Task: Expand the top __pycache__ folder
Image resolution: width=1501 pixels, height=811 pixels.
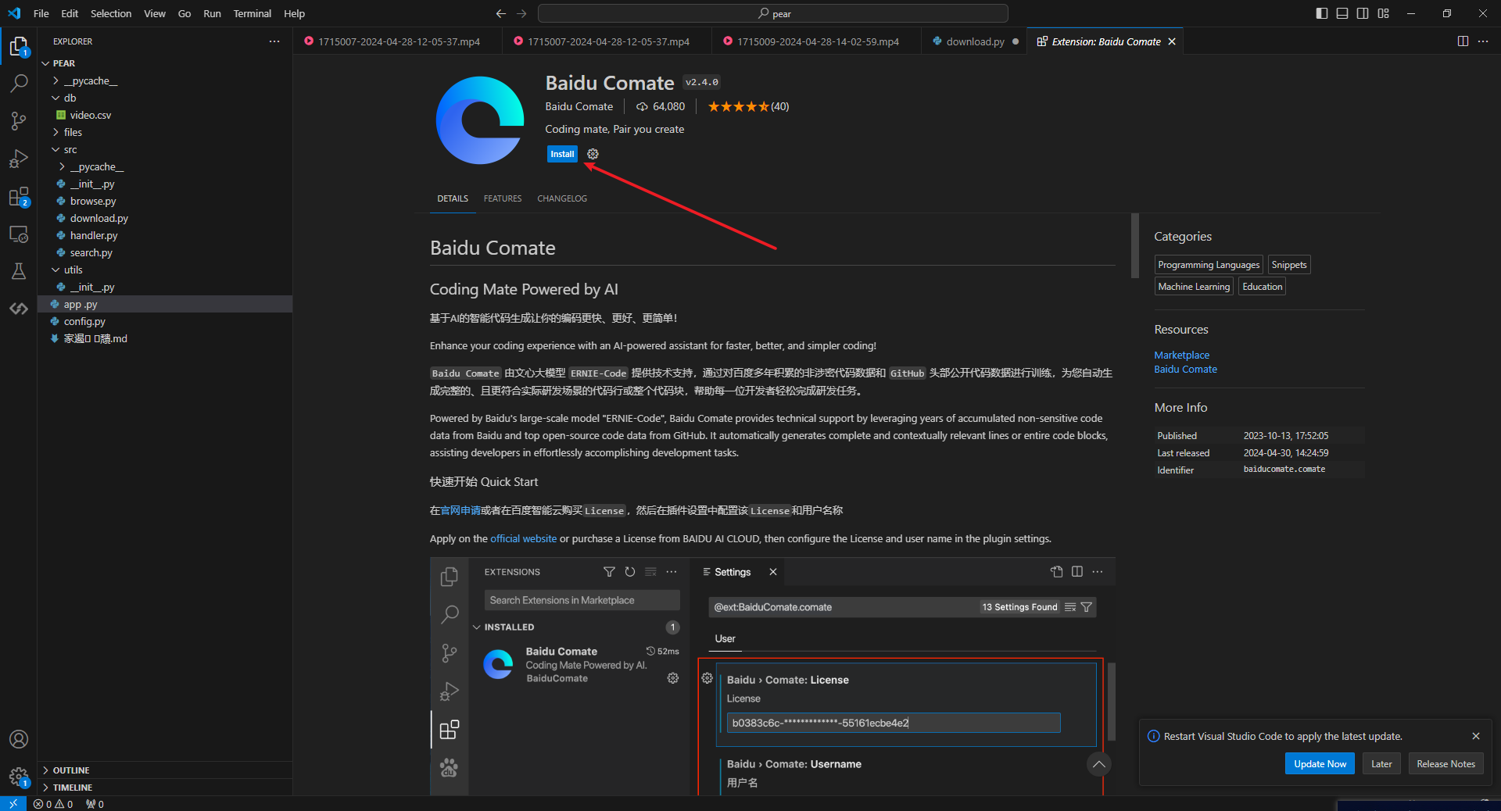Action: [165, 80]
